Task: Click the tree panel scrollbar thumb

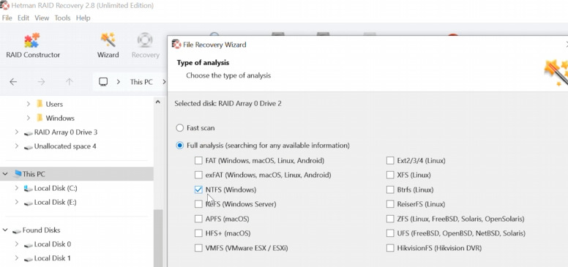Action: 158,238
